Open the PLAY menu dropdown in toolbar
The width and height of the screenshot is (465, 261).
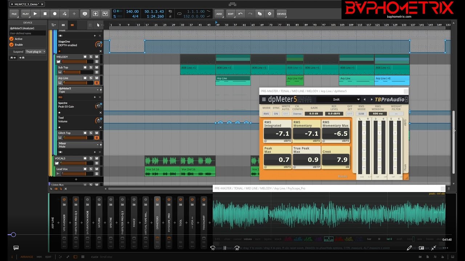pyautogui.click(x=25, y=14)
